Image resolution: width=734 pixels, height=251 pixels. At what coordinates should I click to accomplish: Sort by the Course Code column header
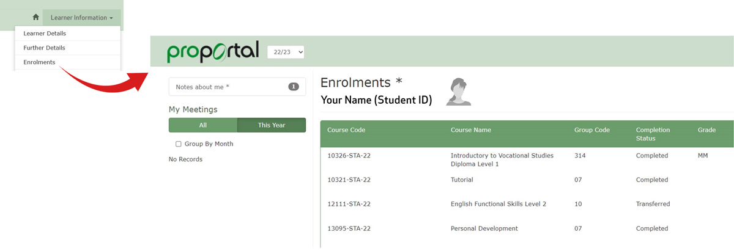[x=346, y=130]
